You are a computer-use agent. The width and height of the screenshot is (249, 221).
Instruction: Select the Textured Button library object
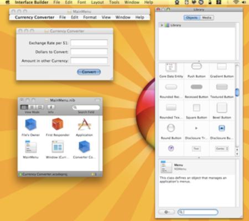tap(222, 91)
